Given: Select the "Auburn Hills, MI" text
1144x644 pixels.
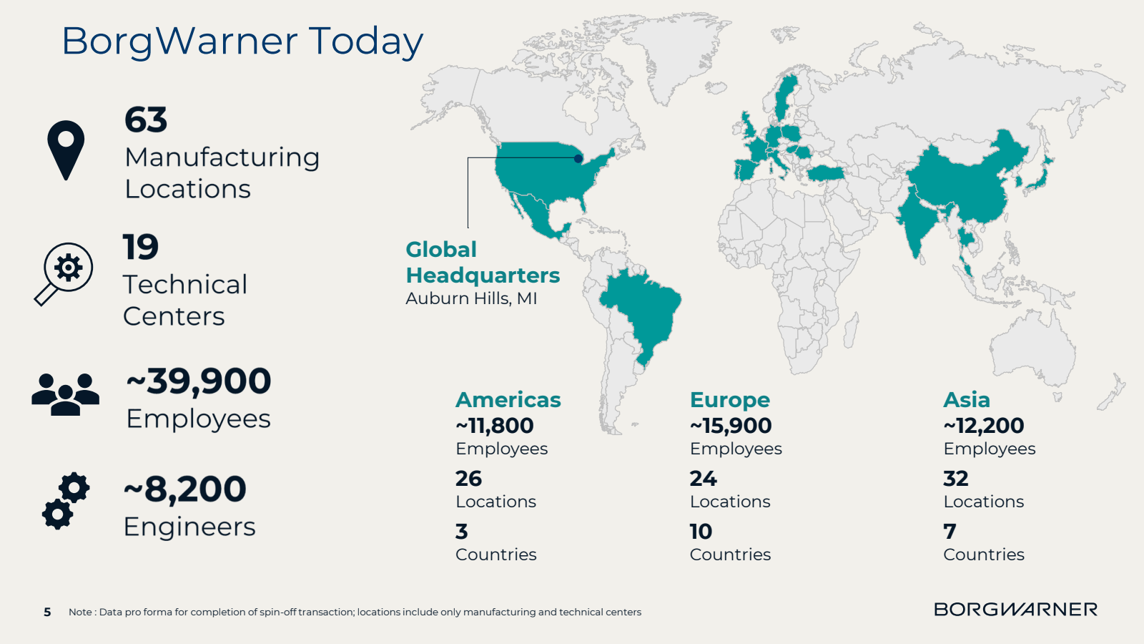Looking at the screenshot, I should click(471, 298).
